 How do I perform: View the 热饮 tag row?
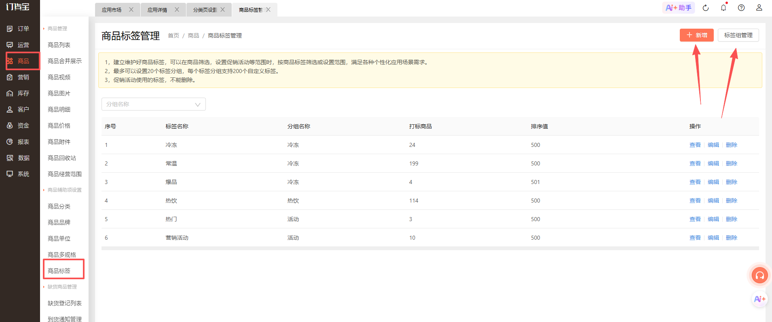coord(695,201)
